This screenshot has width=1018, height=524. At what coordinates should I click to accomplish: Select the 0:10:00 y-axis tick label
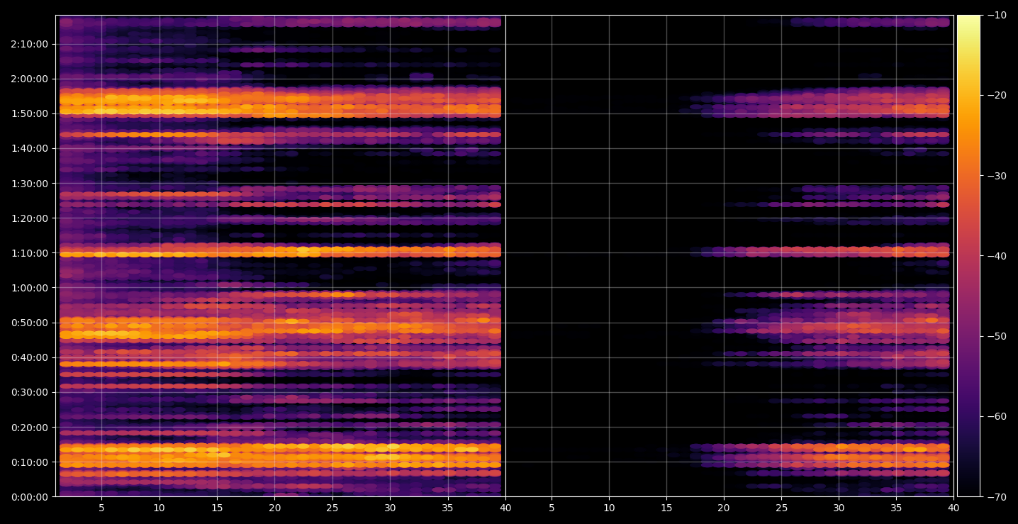29,462
